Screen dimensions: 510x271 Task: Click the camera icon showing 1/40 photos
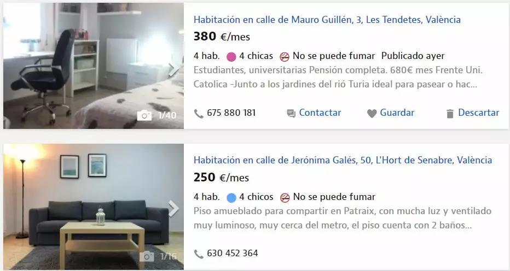pyautogui.click(x=144, y=115)
